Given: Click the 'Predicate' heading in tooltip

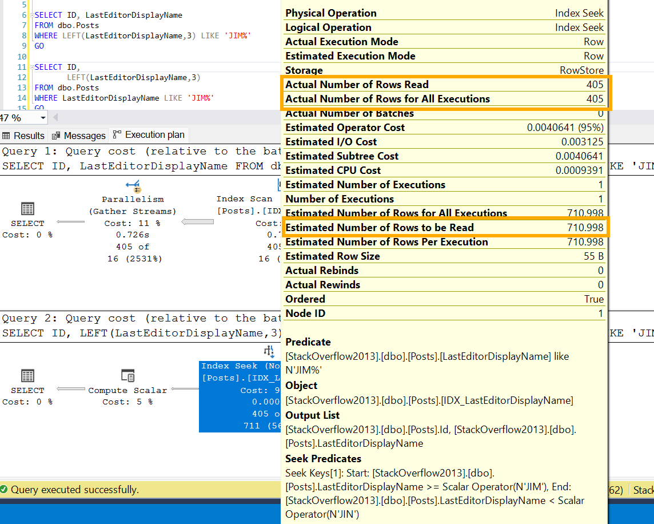Looking at the screenshot, I should coord(308,342).
